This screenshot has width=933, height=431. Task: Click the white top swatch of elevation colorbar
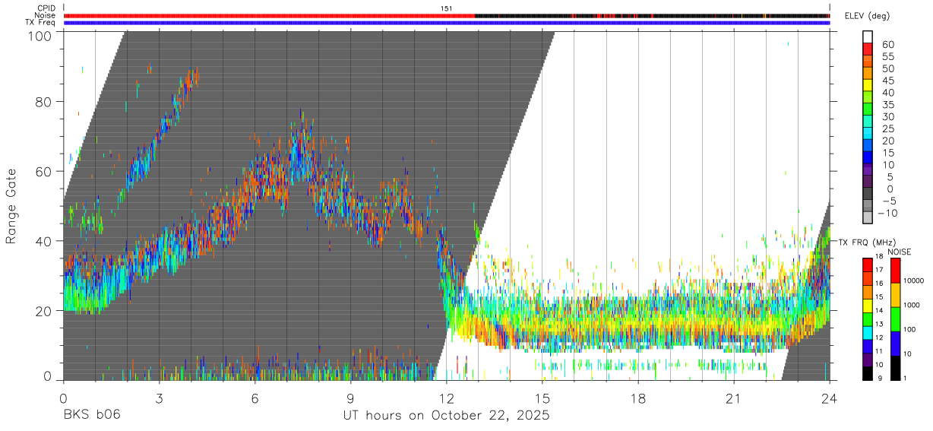(868, 36)
